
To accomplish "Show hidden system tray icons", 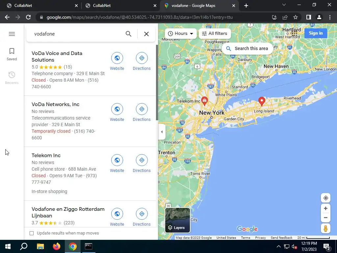I will click(278, 246).
